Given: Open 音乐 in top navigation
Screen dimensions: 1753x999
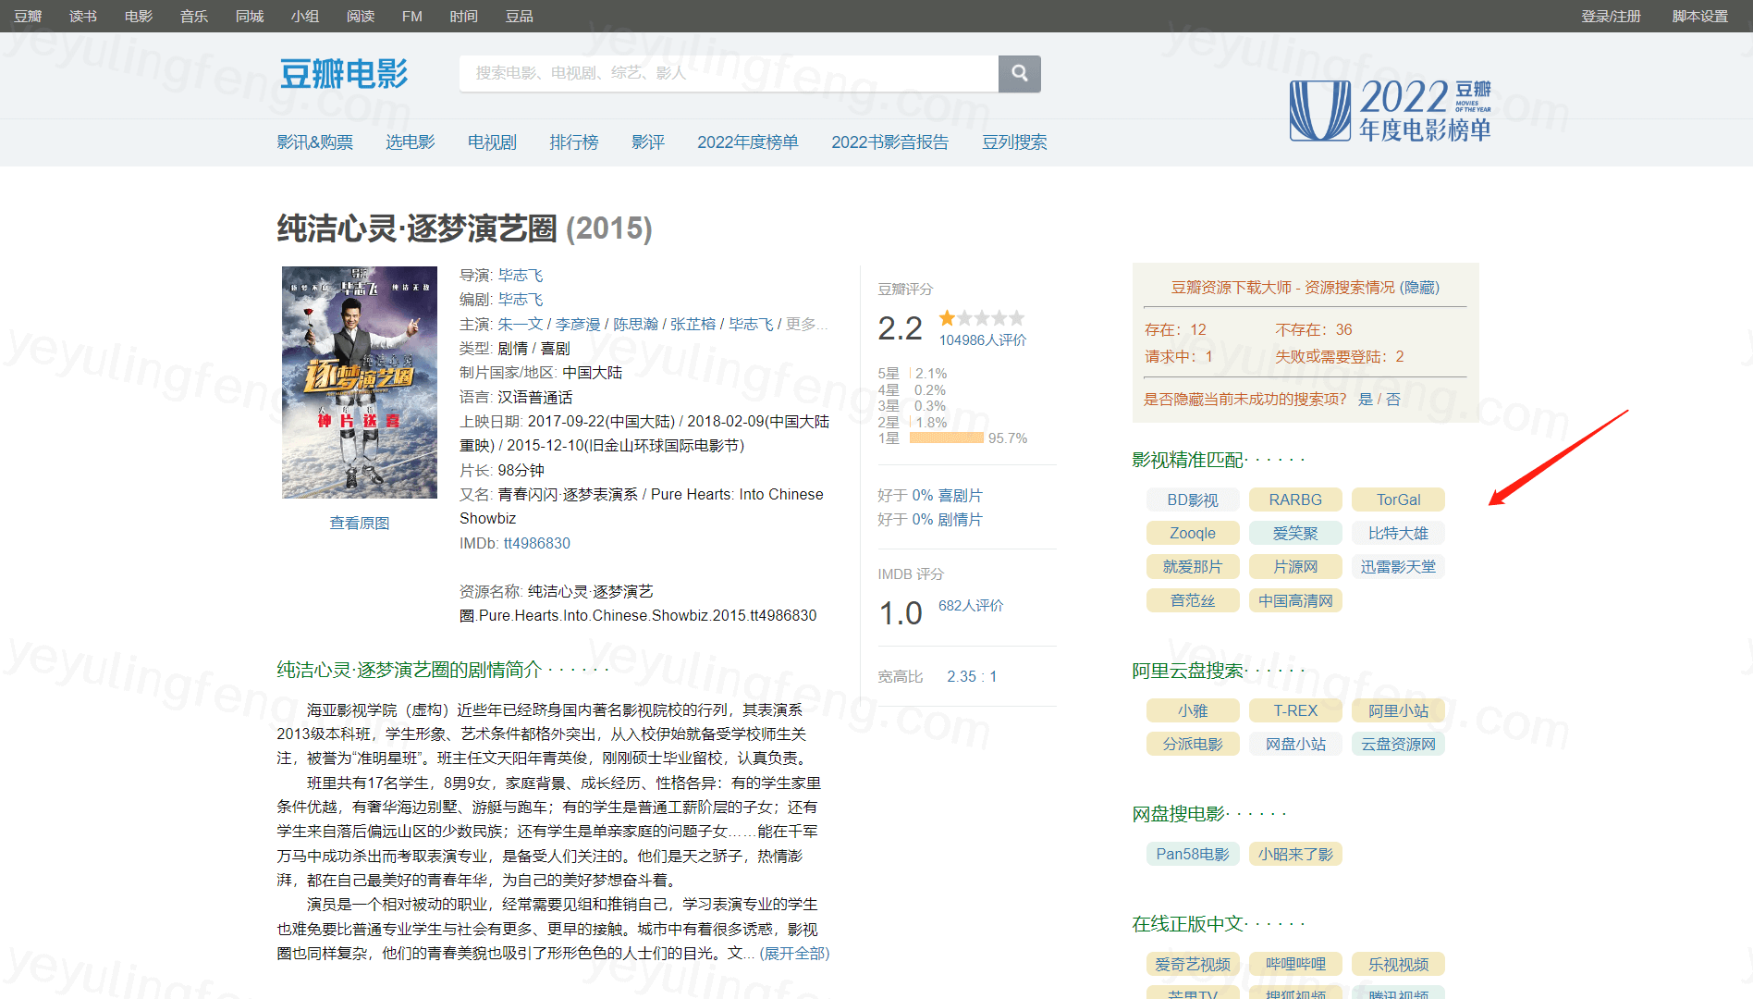Looking at the screenshot, I should click(194, 16).
